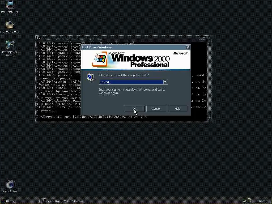This screenshot has height=204, width=272.
Task: Open the Start menu button
Action: point(8,201)
